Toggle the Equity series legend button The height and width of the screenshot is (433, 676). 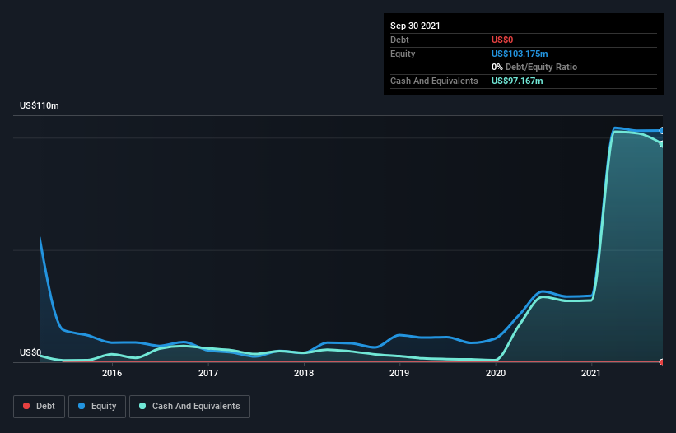pyautogui.click(x=97, y=407)
